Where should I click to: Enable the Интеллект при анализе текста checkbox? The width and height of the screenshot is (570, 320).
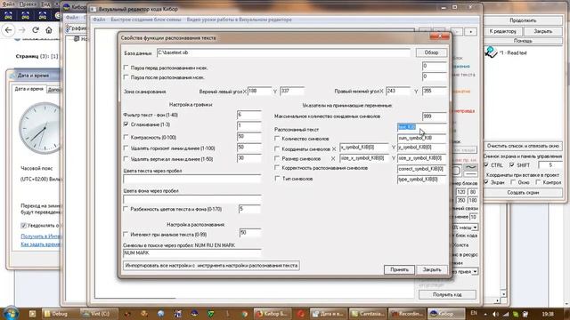[x=126, y=235]
